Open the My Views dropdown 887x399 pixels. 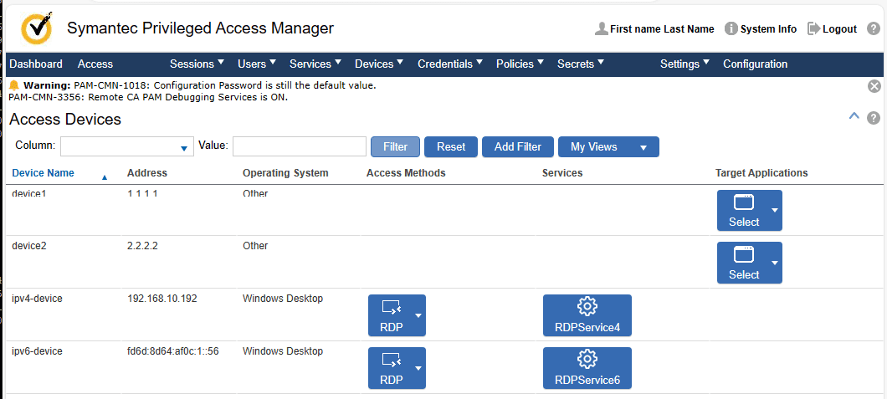pyautogui.click(x=608, y=147)
